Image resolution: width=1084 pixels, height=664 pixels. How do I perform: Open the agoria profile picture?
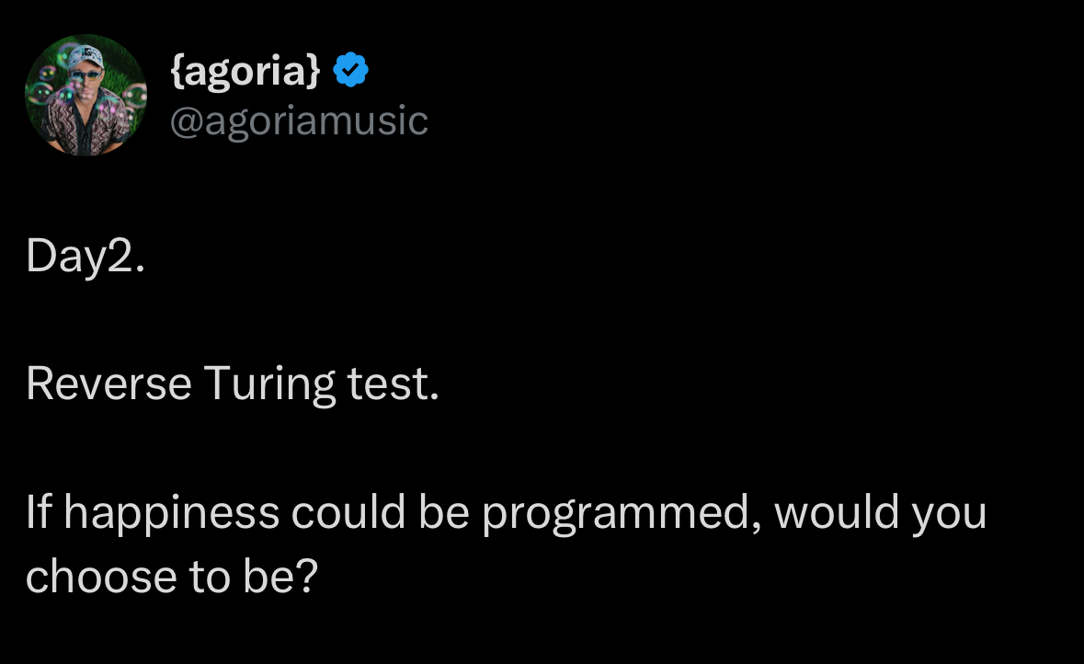(x=86, y=95)
